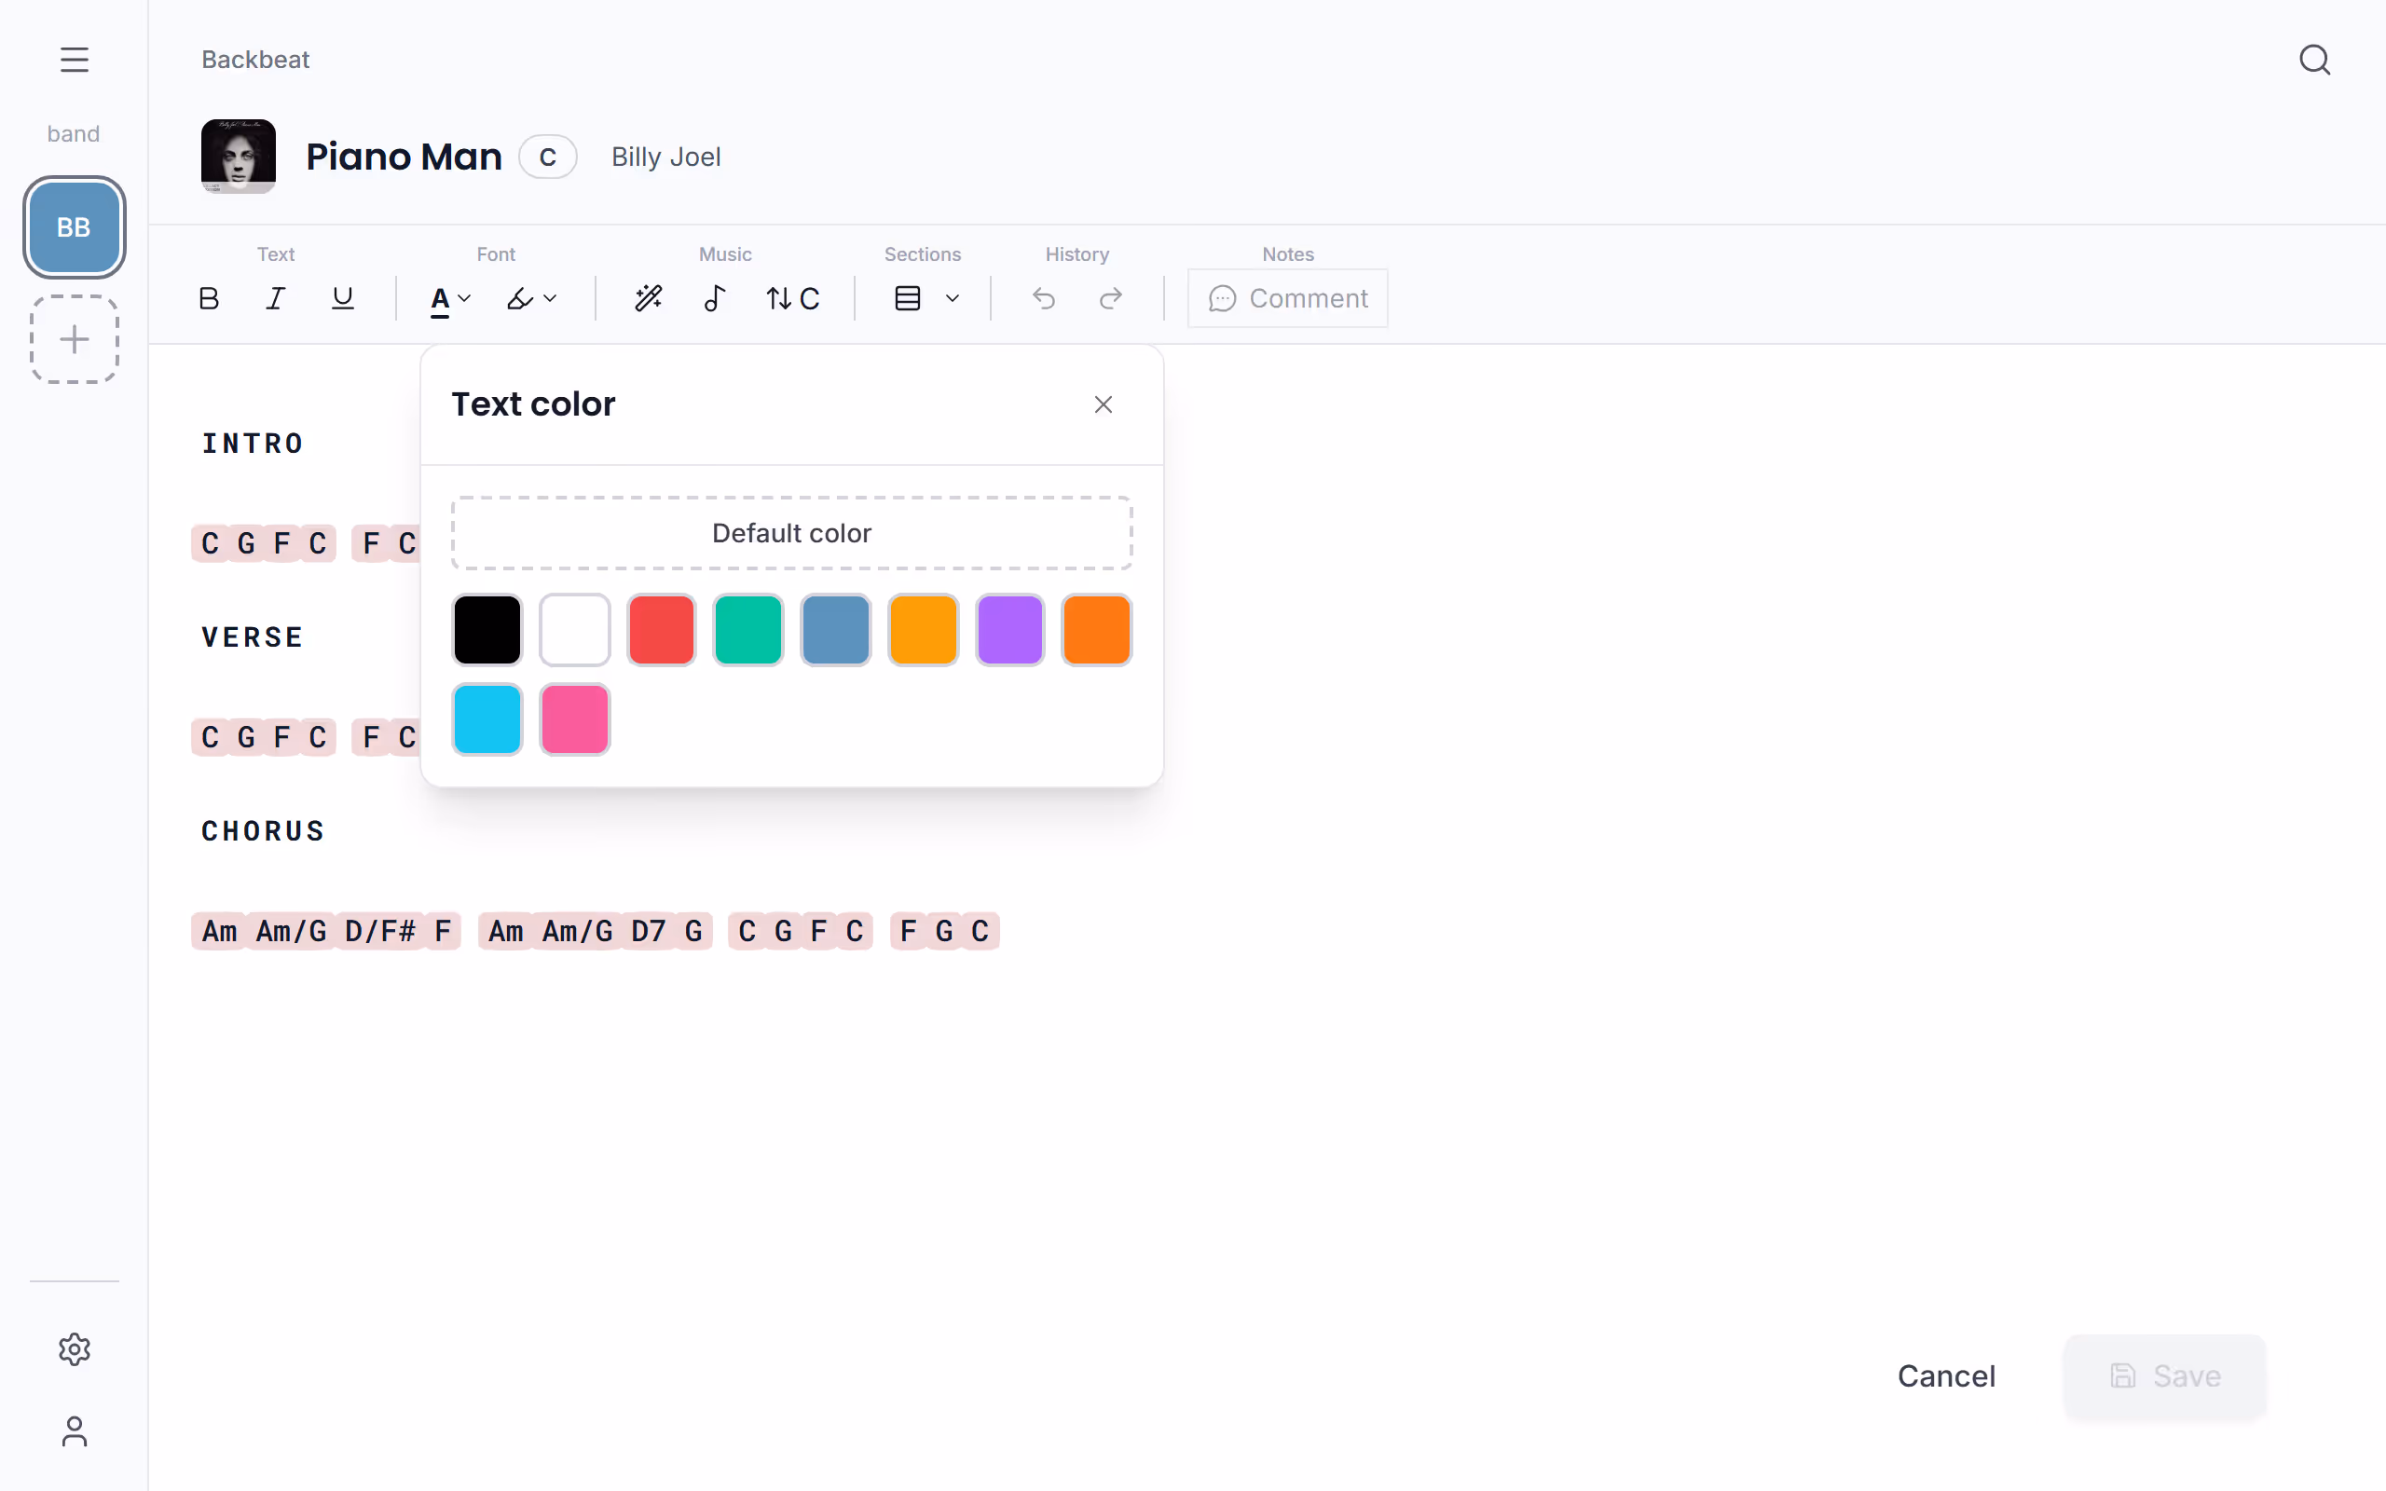Add a new band with plus button

(74, 339)
